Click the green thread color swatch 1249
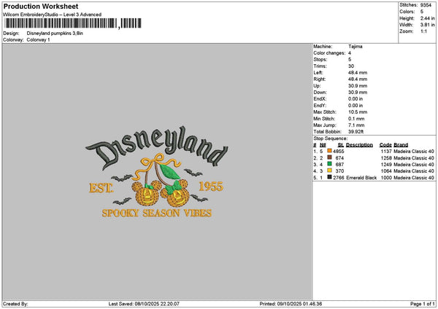Image resolution: width=438 pixels, height=309 pixels. click(330, 164)
